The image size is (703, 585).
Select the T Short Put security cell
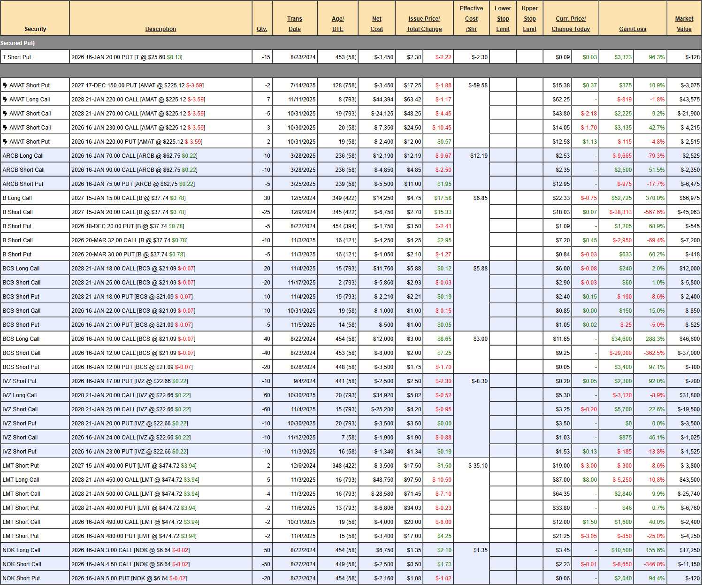tap(17, 57)
